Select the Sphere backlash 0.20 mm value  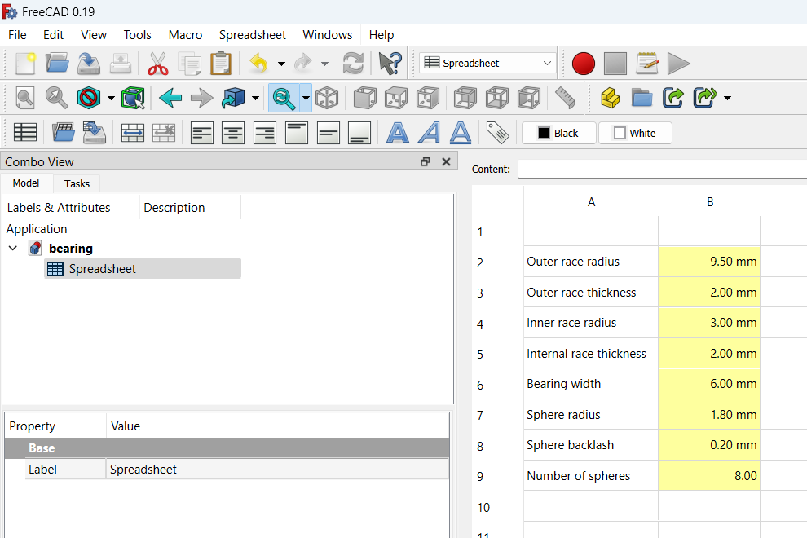coord(709,445)
